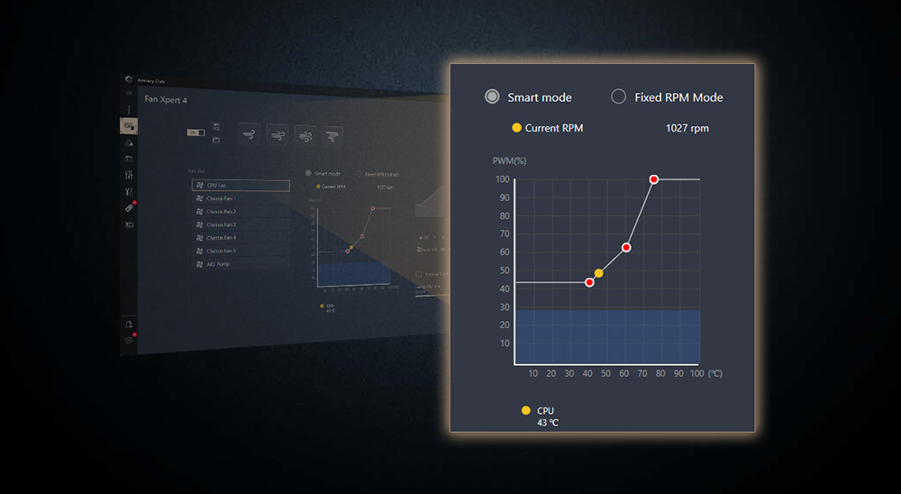
Task: Select AIO Pump in the fan list
Action: pos(241,264)
